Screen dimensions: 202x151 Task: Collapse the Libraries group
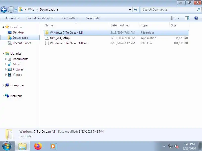3,54
